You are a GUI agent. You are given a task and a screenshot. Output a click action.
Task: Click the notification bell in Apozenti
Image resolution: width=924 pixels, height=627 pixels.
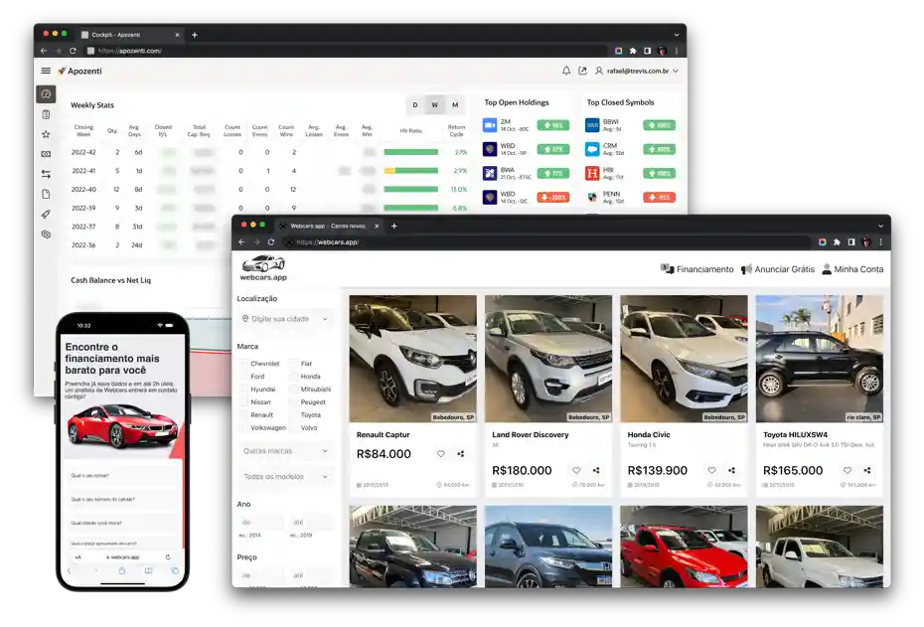pos(565,71)
